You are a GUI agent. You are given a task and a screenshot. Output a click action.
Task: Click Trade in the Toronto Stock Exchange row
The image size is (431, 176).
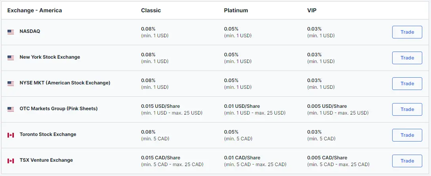pos(407,135)
